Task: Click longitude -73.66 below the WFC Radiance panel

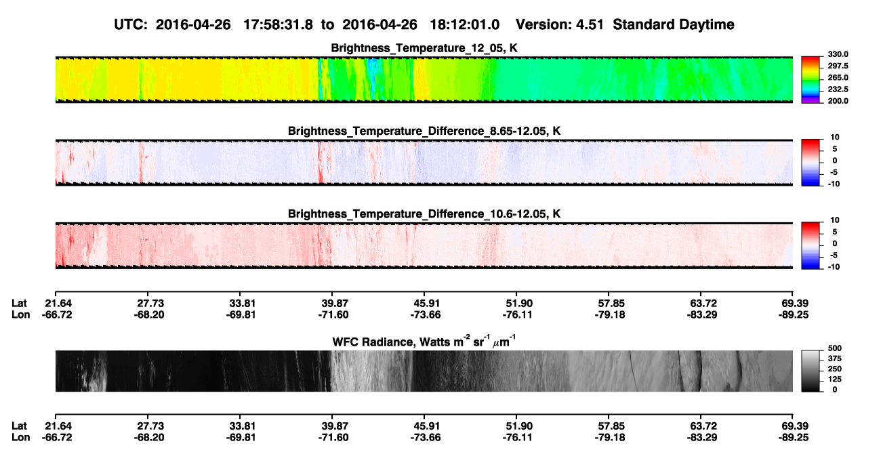Action: tap(424, 436)
